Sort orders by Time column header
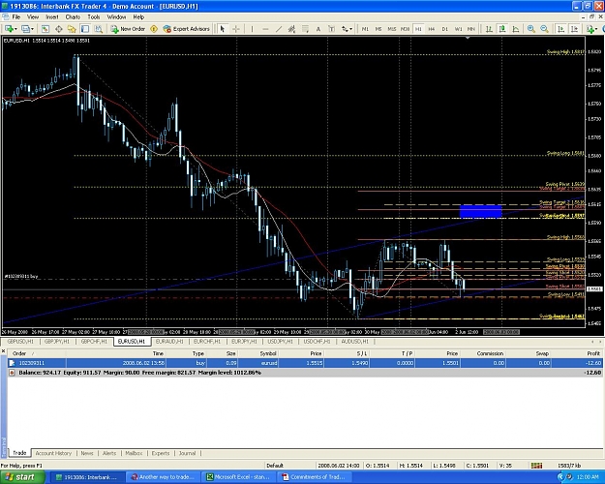 [x=115, y=353]
